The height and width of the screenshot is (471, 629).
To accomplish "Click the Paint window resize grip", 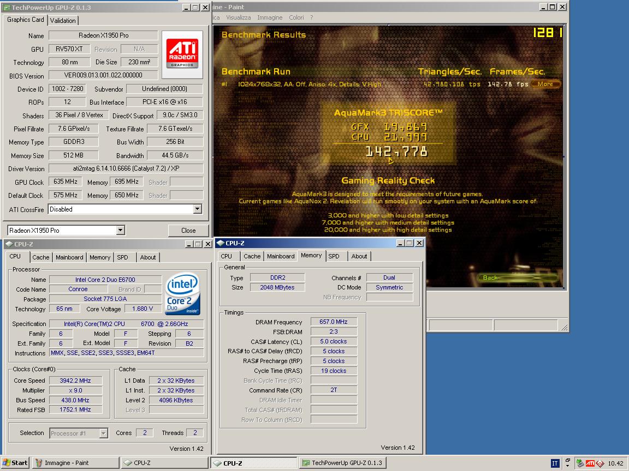I will pos(564,327).
